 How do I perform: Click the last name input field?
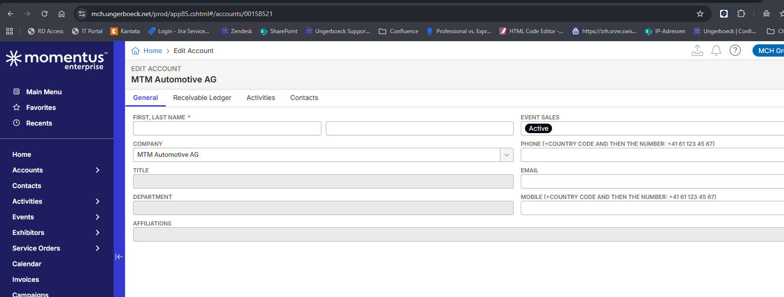tap(419, 128)
